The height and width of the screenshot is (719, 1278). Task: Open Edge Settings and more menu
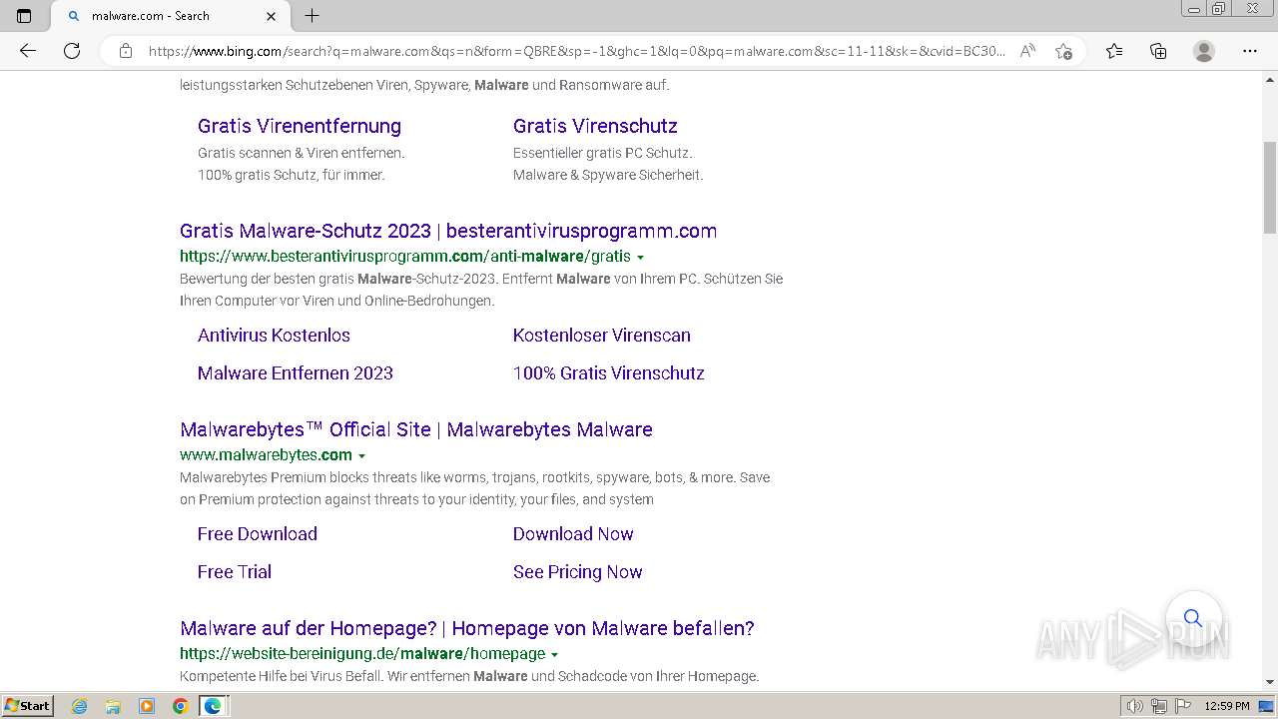1249,51
